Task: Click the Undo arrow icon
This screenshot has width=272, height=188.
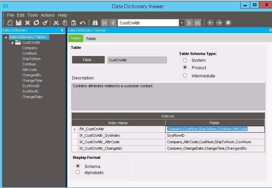Action: point(83,23)
